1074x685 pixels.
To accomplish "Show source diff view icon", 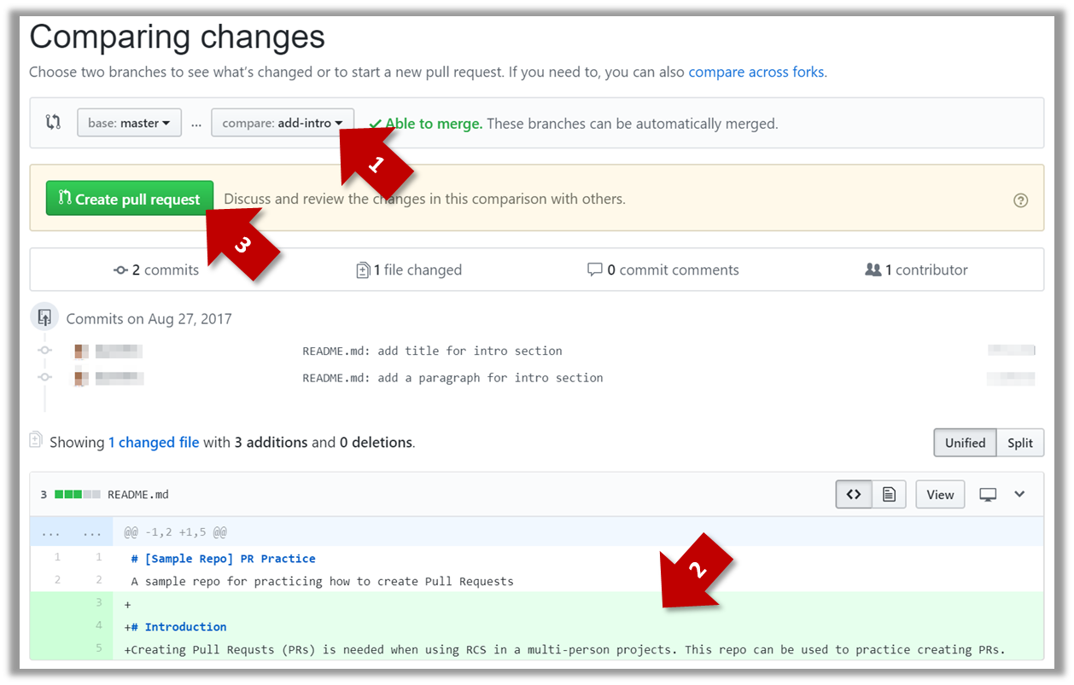I will 853,494.
